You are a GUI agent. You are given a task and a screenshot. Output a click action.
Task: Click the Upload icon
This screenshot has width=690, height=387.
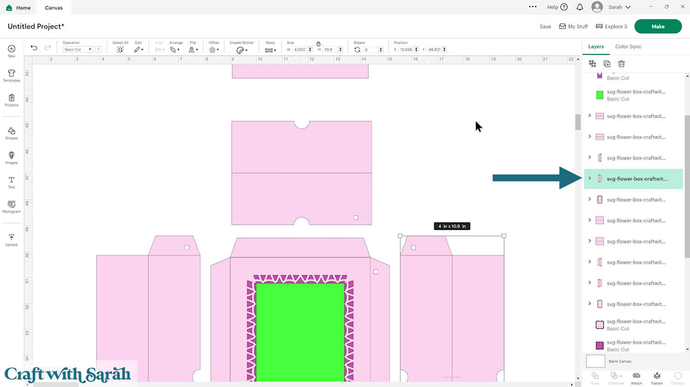coord(11,239)
